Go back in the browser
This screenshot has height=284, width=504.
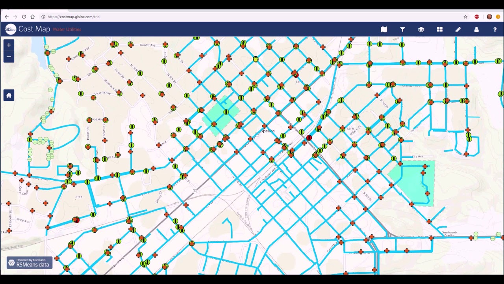pyautogui.click(x=7, y=17)
